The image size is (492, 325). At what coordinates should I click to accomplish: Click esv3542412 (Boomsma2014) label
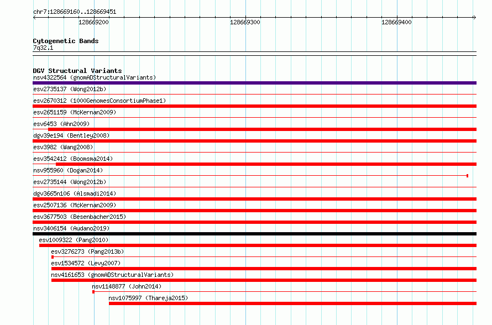[73, 159]
